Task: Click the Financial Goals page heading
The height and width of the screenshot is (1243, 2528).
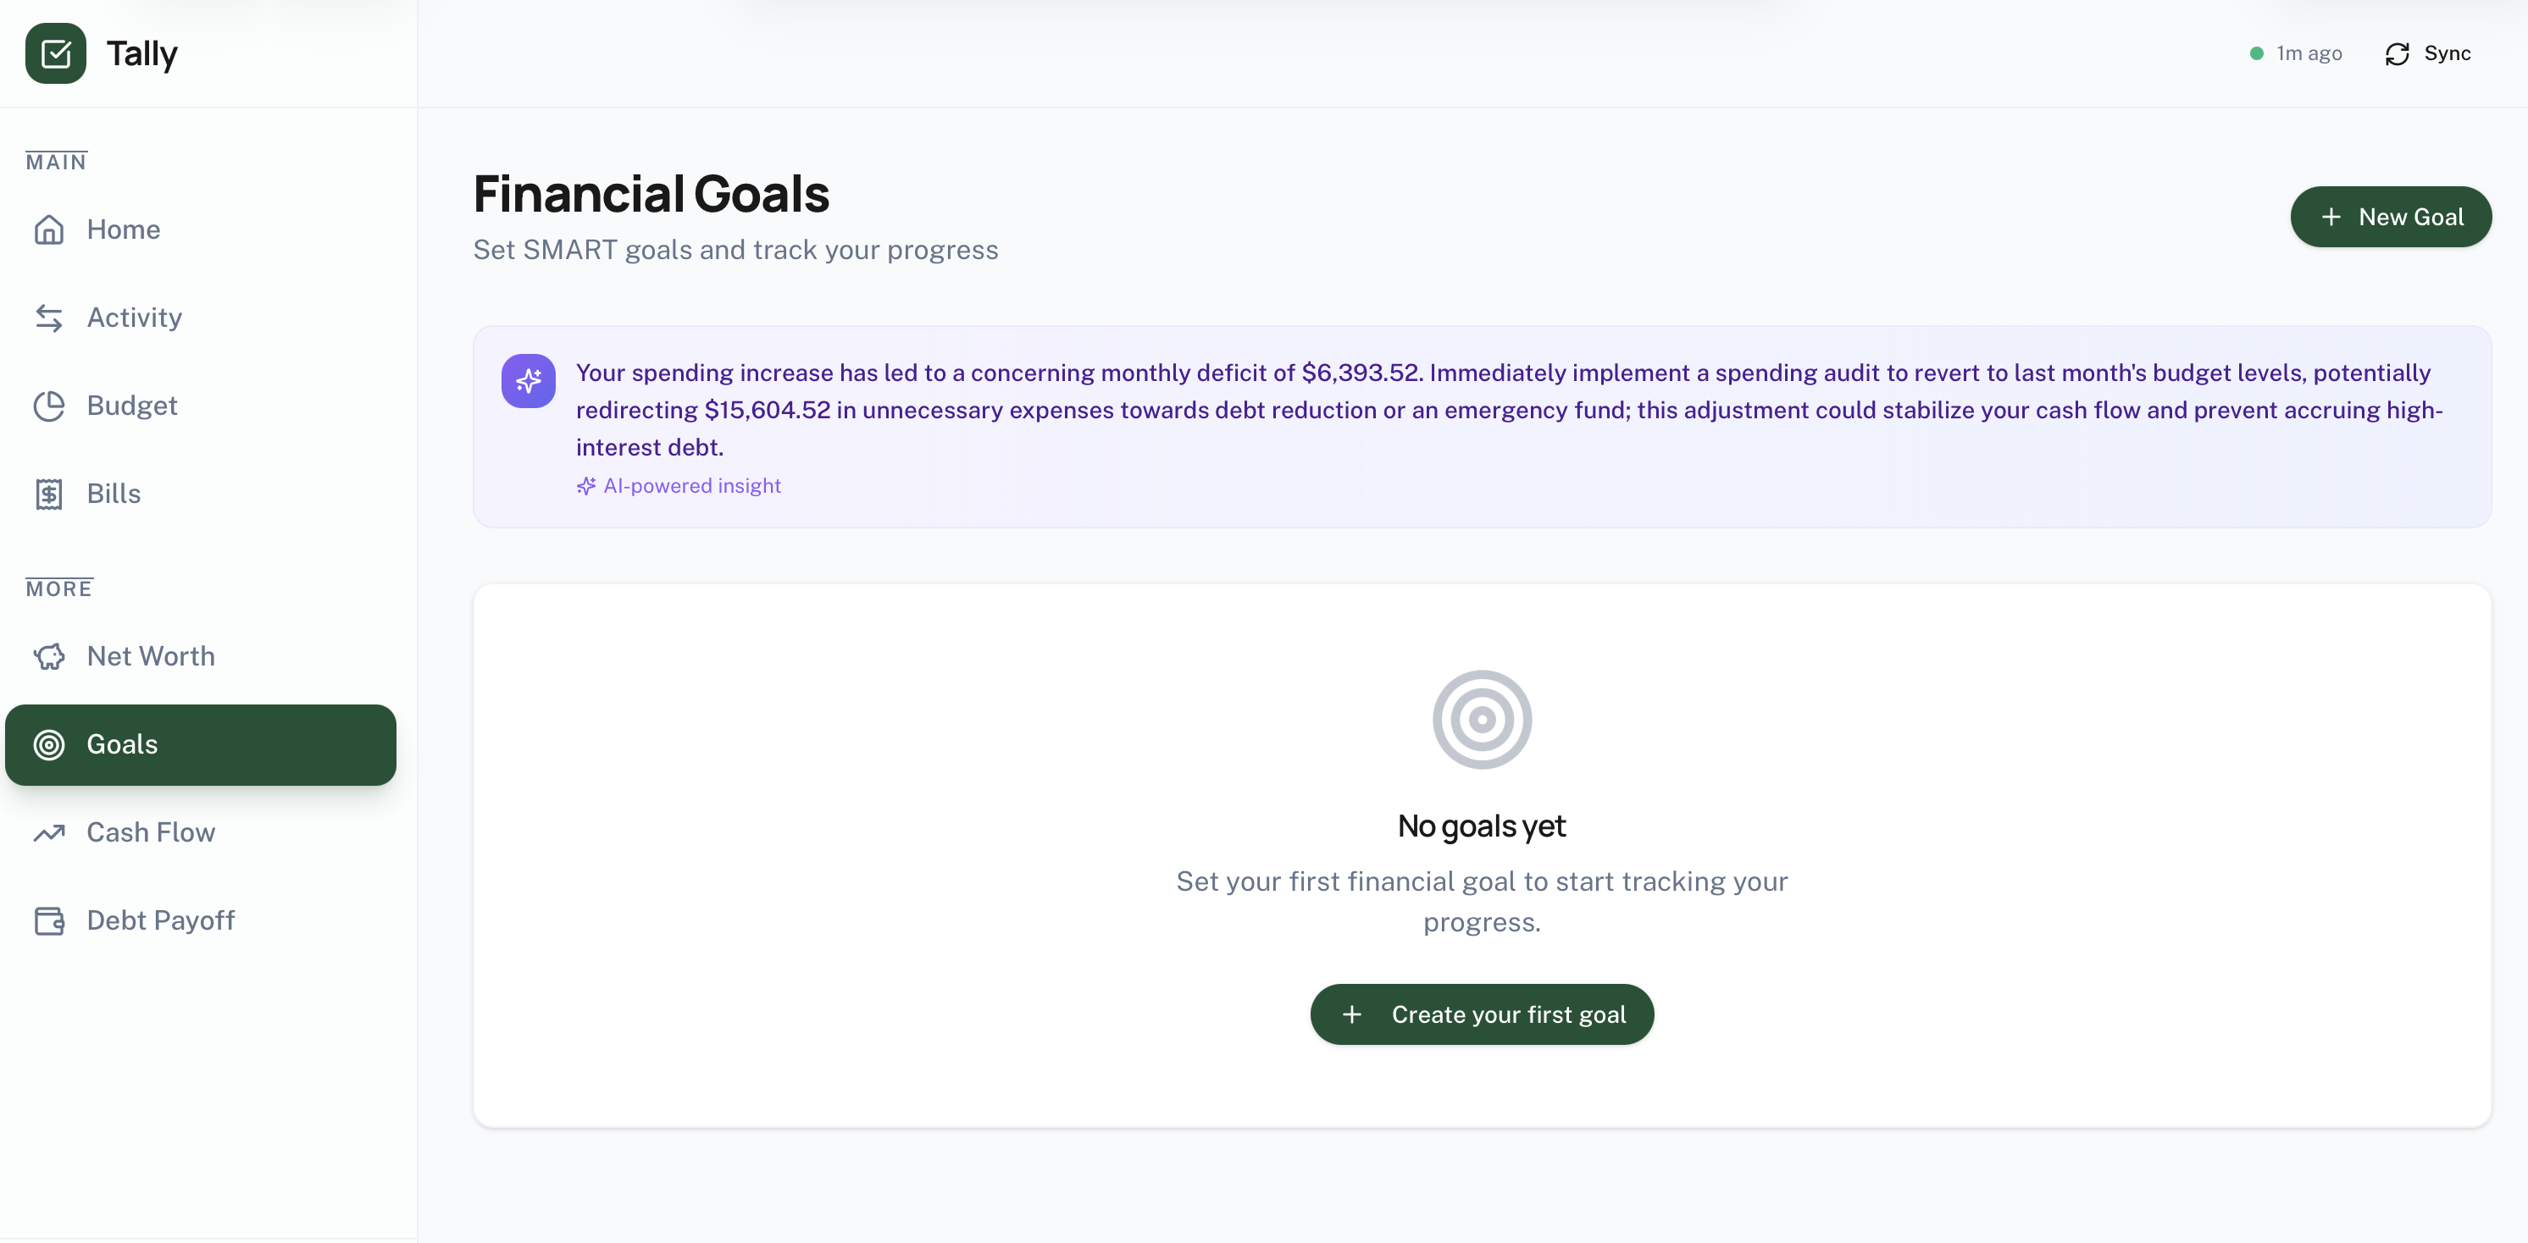Action: click(651, 193)
